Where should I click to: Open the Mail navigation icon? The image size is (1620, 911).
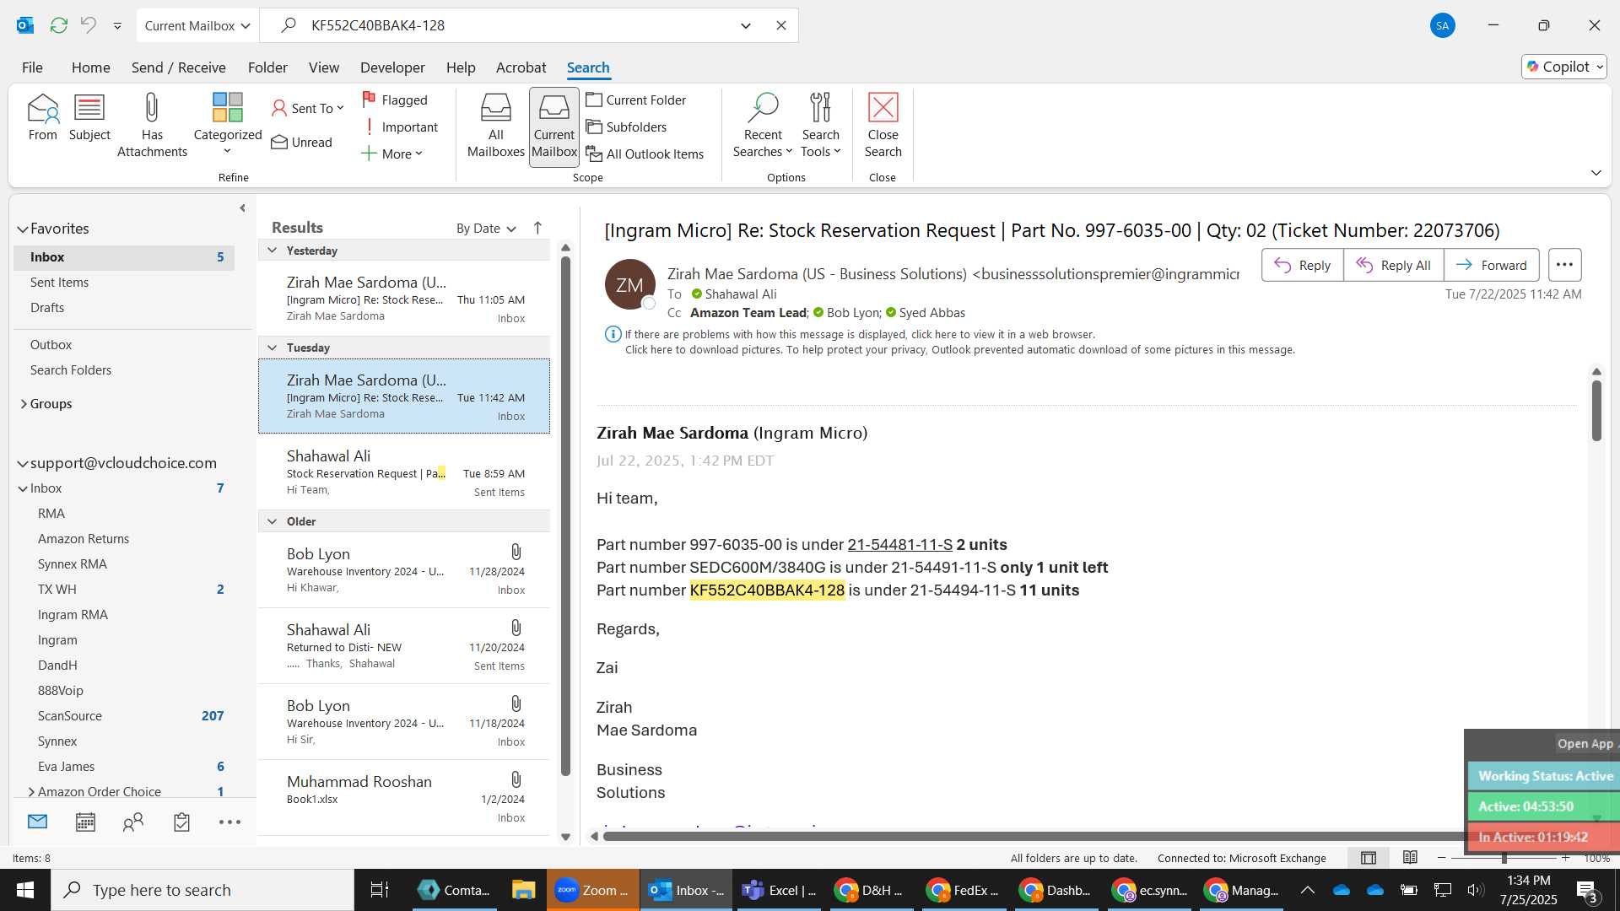(37, 822)
